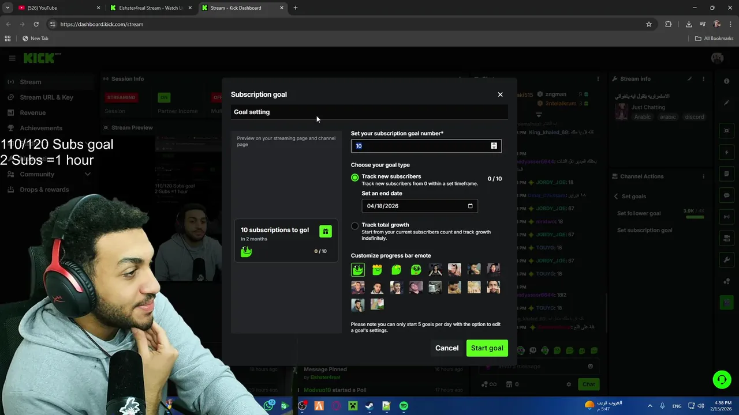Click the green gift icon in preview
The width and height of the screenshot is (739, 415).
click(x=325, y=231)
